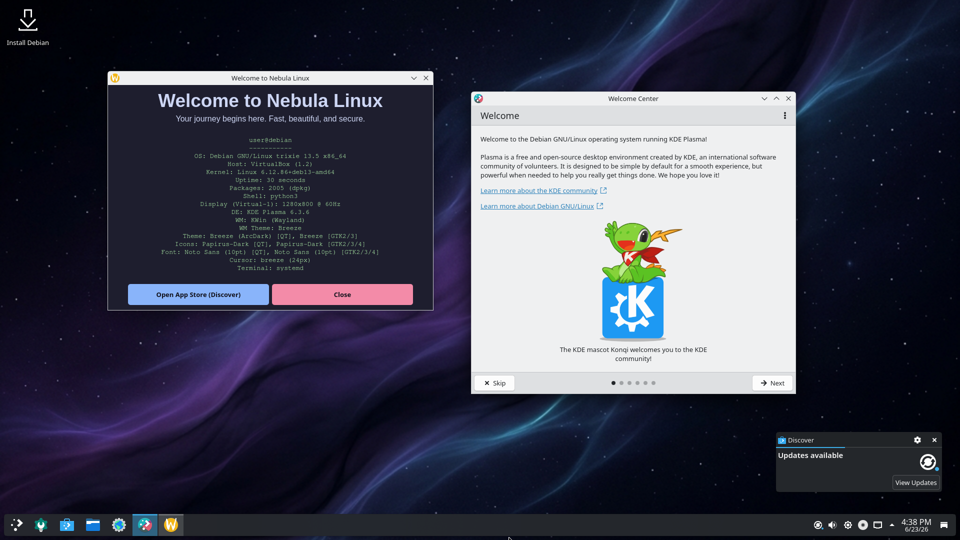The width and height of the screenshot is (960, 540).
Task: Switch to Welcome Center taskbar entry
Action: coord(145,524)
